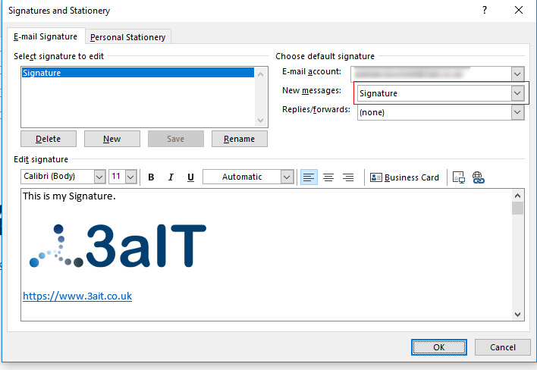Screen dimensions: 537x370
Task: Switch to the E-mail Signature tab
Action: click(46, 36)
